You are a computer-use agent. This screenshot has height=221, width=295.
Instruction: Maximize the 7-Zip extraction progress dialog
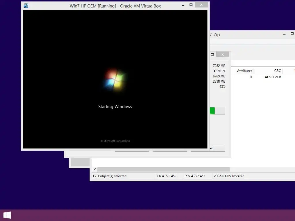pos(212,54)
